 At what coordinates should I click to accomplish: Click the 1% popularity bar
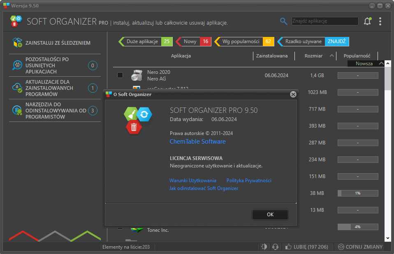[x=358, y=193]
